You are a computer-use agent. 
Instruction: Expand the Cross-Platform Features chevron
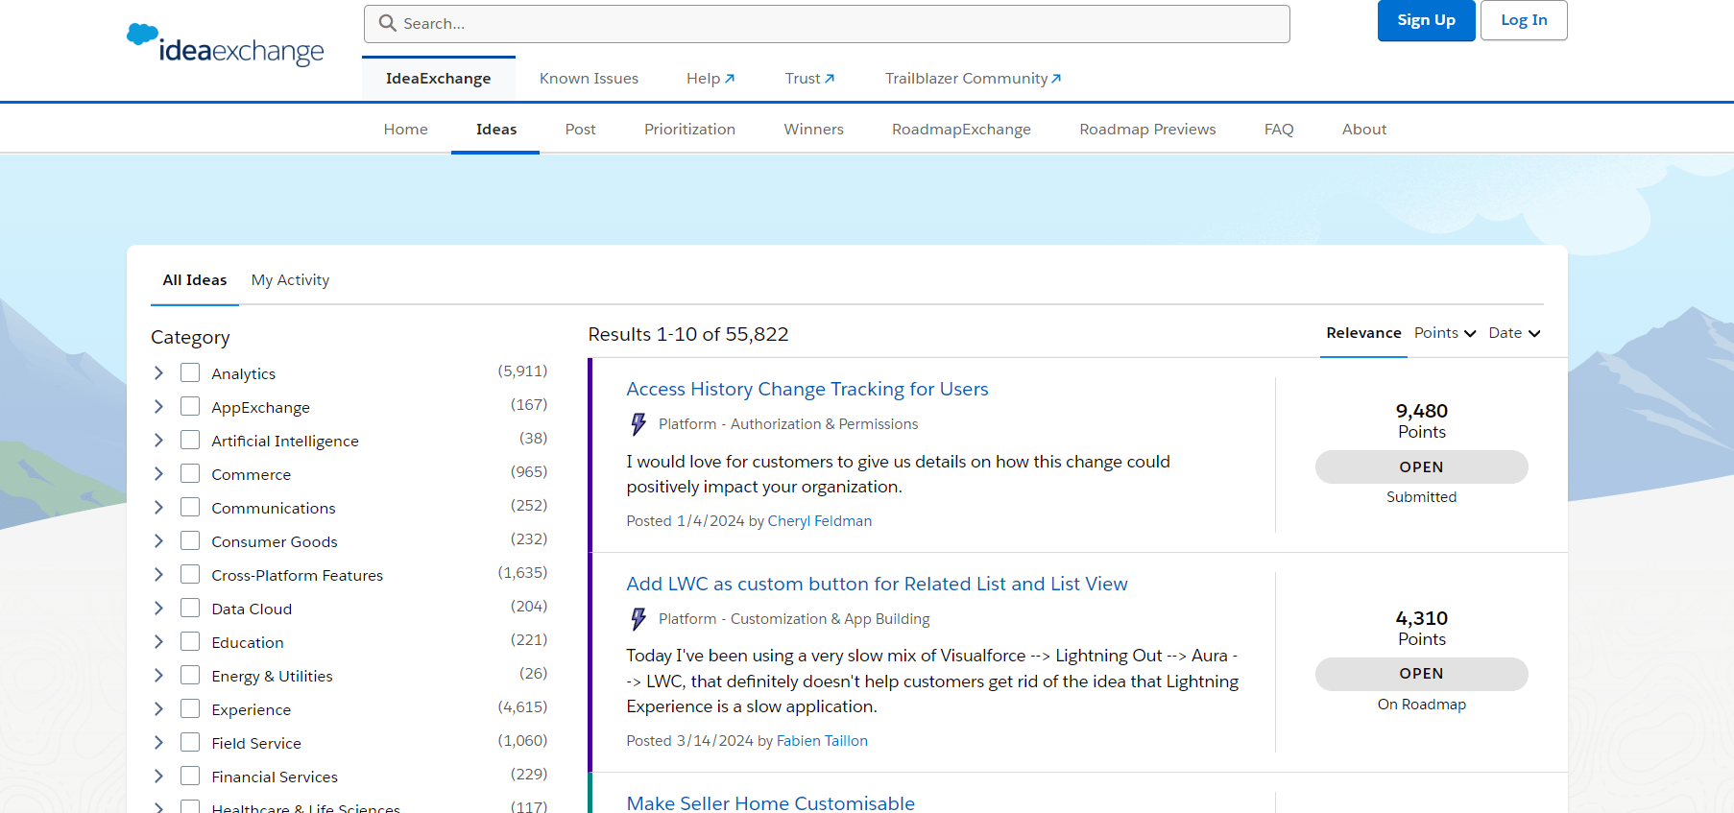(158, 574)
